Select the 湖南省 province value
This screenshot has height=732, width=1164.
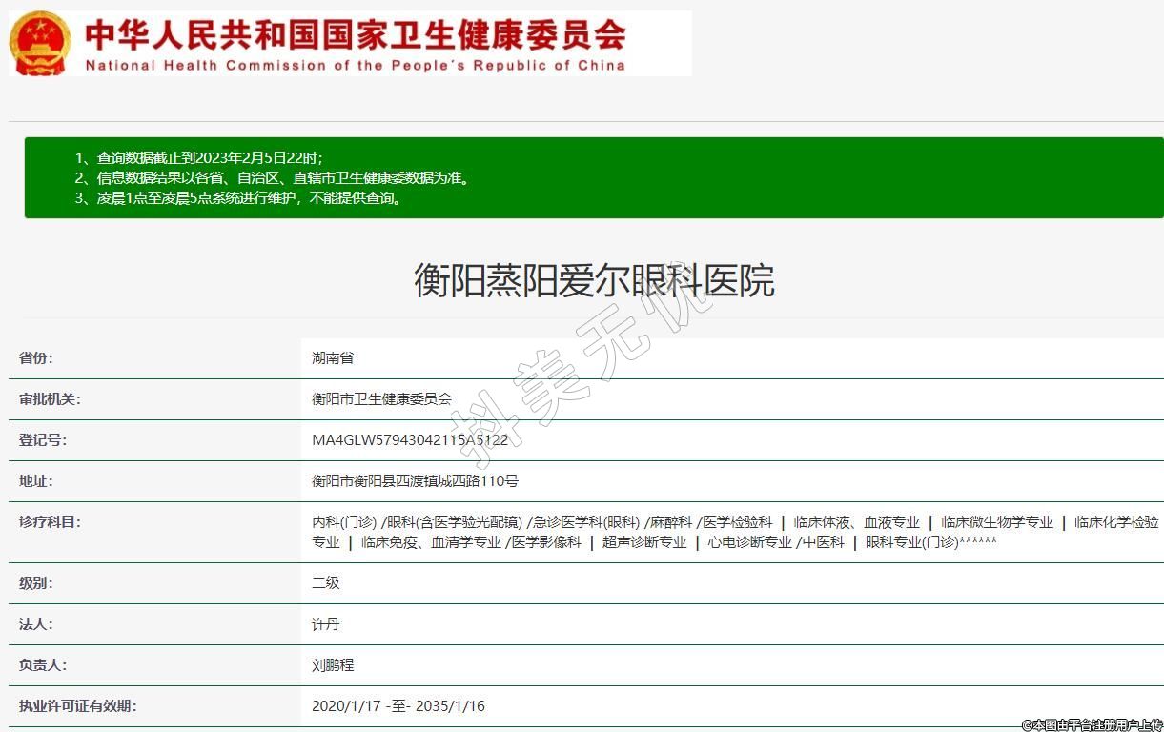point(333,358)
